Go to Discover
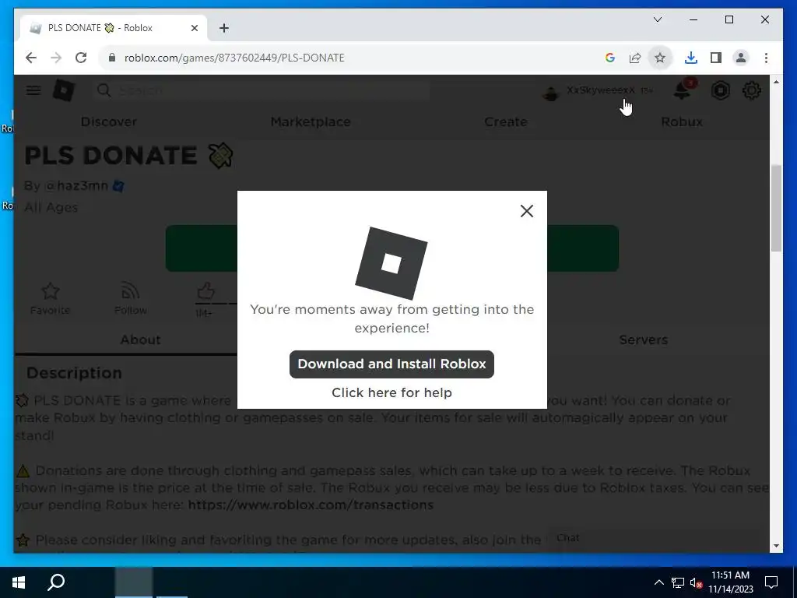797x598 pixels. [109, 122]
